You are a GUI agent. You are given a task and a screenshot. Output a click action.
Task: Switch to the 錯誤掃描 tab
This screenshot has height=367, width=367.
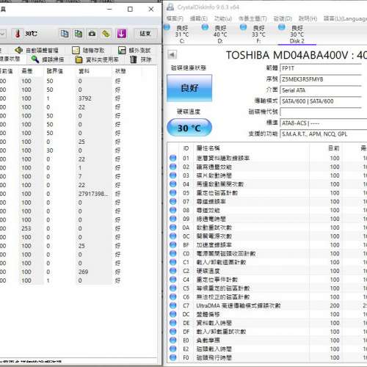[48, 59]
